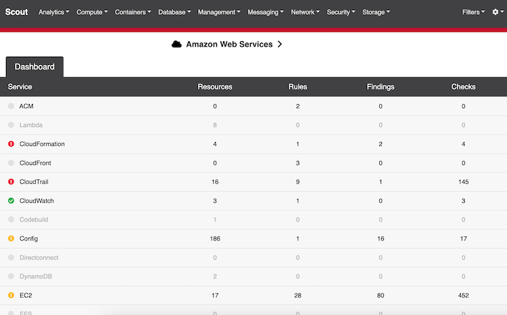Open the CloudWatch service link
507x315 pixels.
coord(37,201)
